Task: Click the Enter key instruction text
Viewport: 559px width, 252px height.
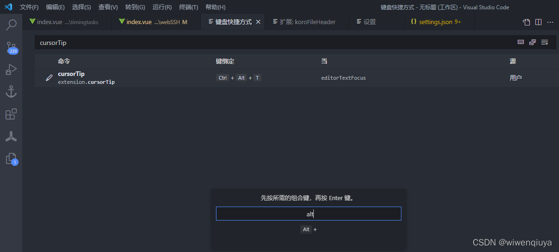Action: (x=308, y=198)
